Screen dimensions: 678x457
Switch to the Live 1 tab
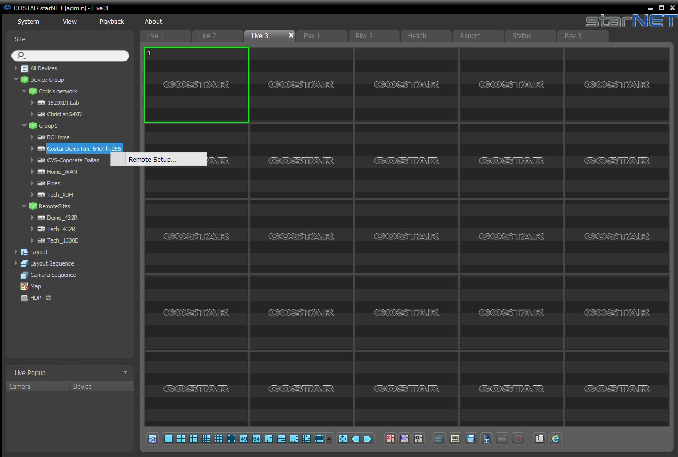(x=165, y=36)
